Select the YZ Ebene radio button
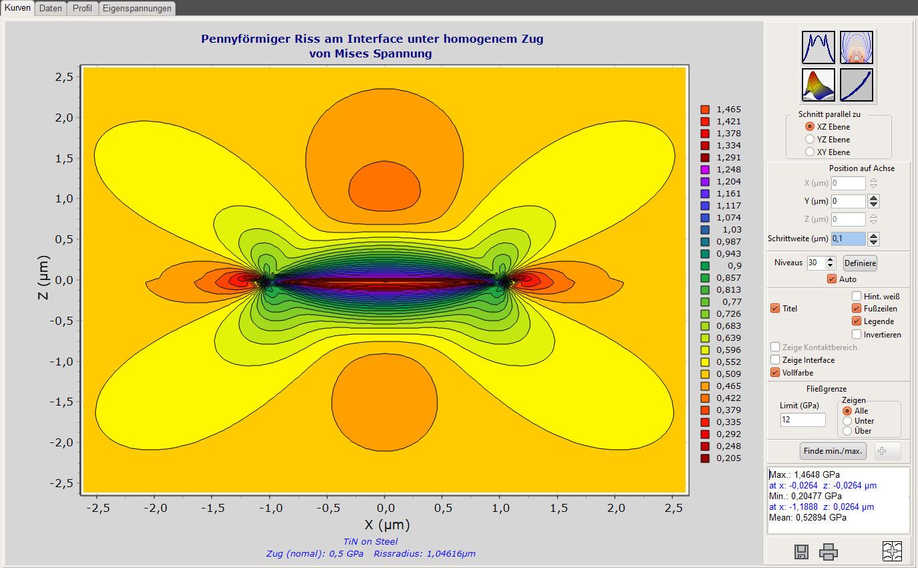This screenshot has height=568, width=918. [x=810, y=139]
